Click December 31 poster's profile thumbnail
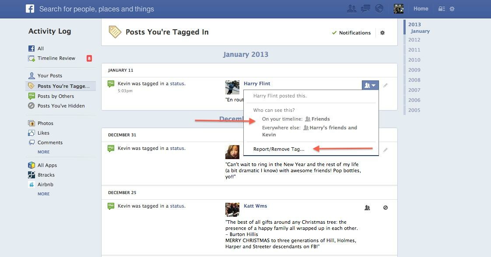The width and height of the screenshot is (491, 257). (232, 152)
